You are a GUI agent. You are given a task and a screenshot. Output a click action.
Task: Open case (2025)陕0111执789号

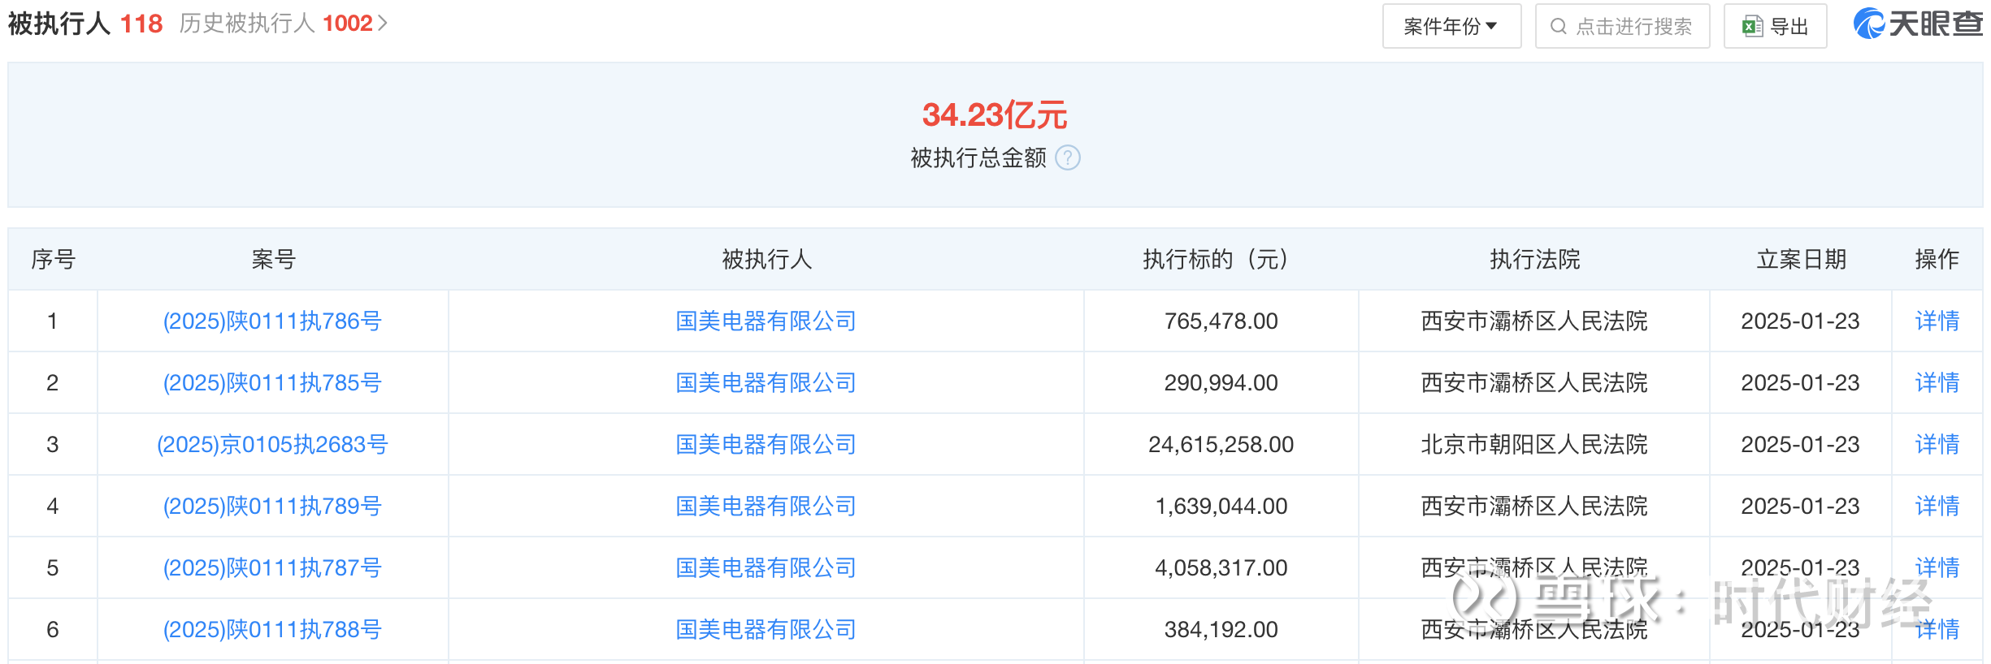pos(272,507)
